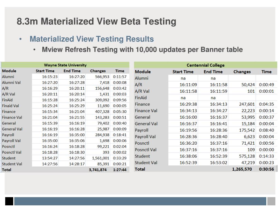Select Centennial Payroll changes 175,542
This screenshot has height=210, width=280.
(x=247, y=130)
